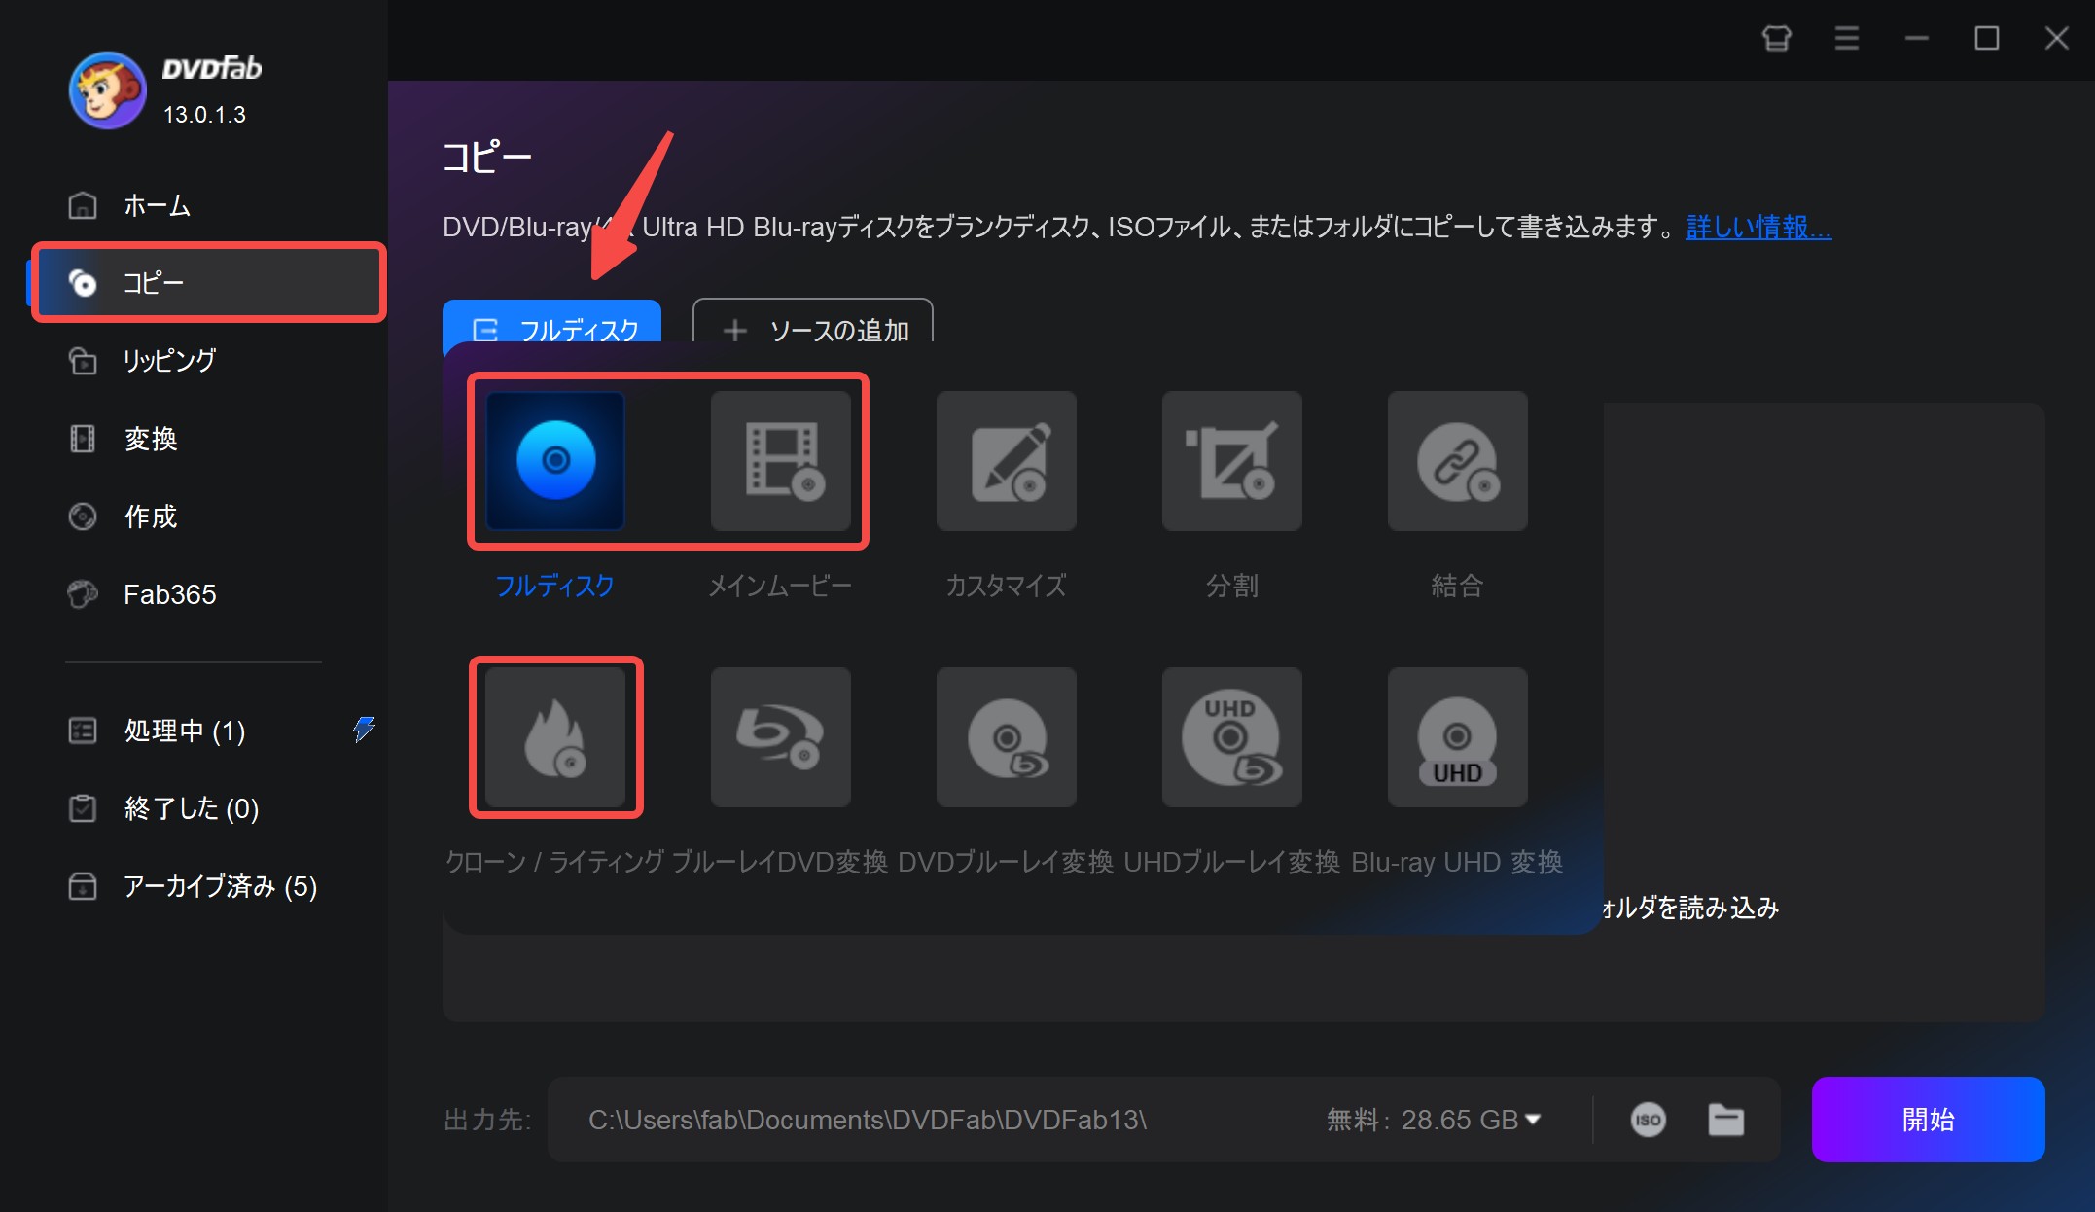2095x1212 pixels.
Task: Close the DVDFab window
Action: 2057,38
